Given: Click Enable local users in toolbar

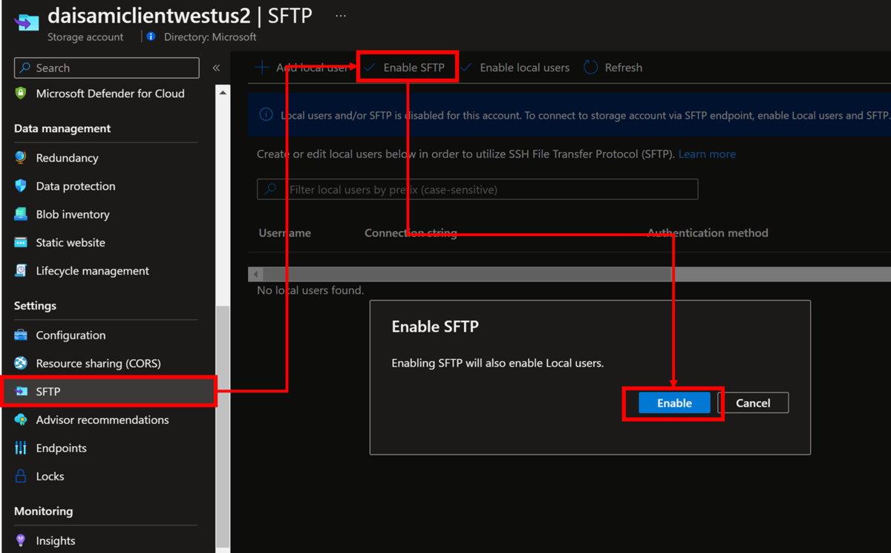Looking at the screenshot, I should [x=515, y=68].
